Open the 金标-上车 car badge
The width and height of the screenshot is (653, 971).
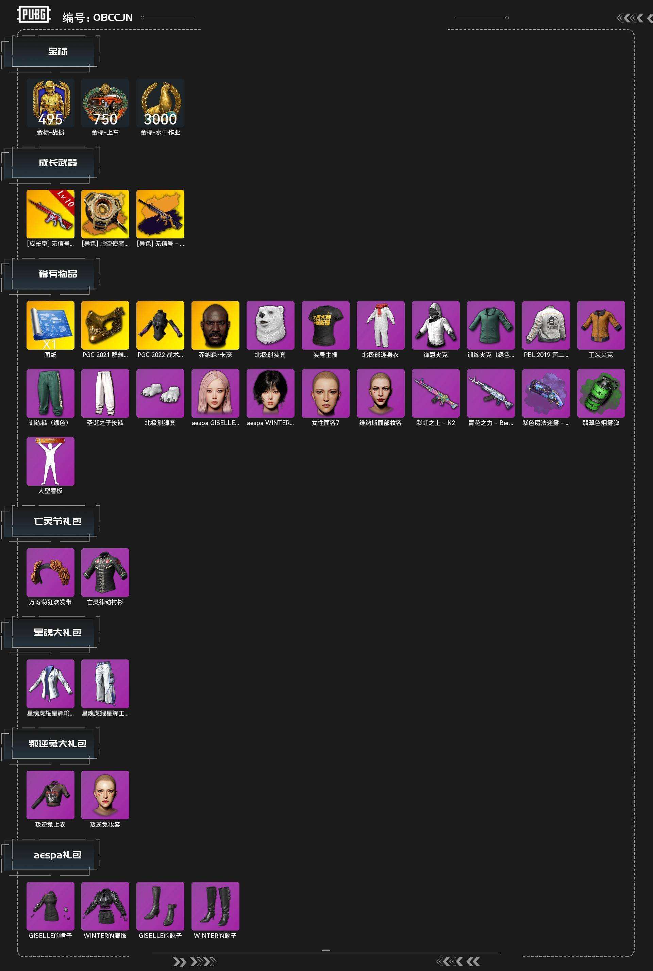coord(105,103)
